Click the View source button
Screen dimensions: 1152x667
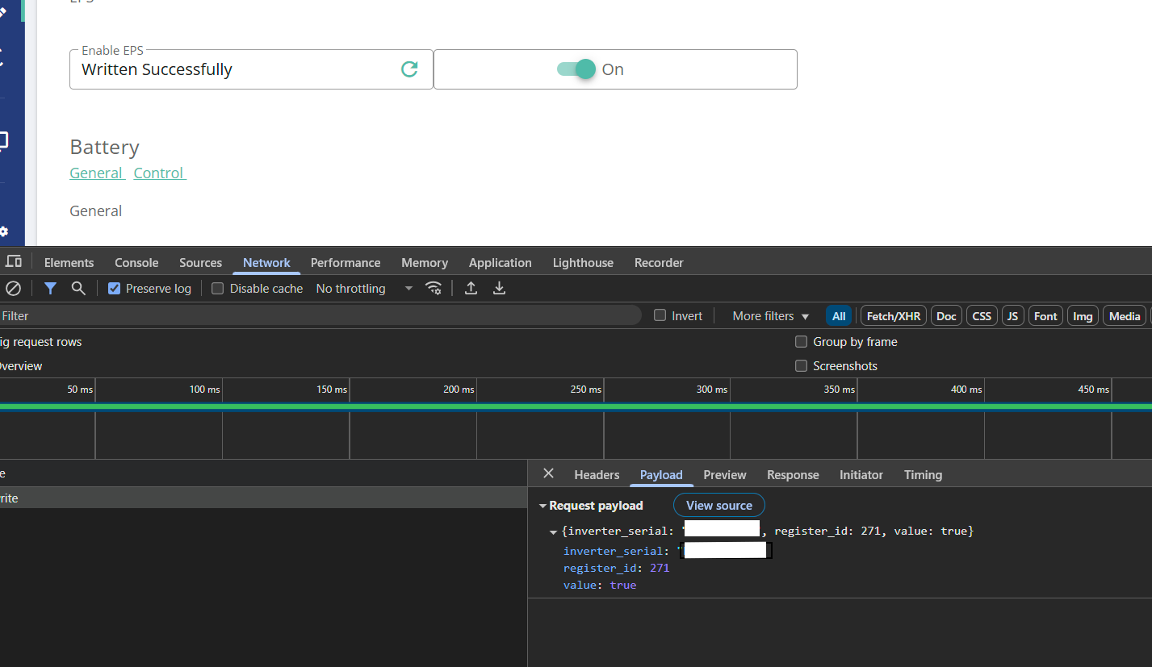pyautogui.click(x=718, y=506)
